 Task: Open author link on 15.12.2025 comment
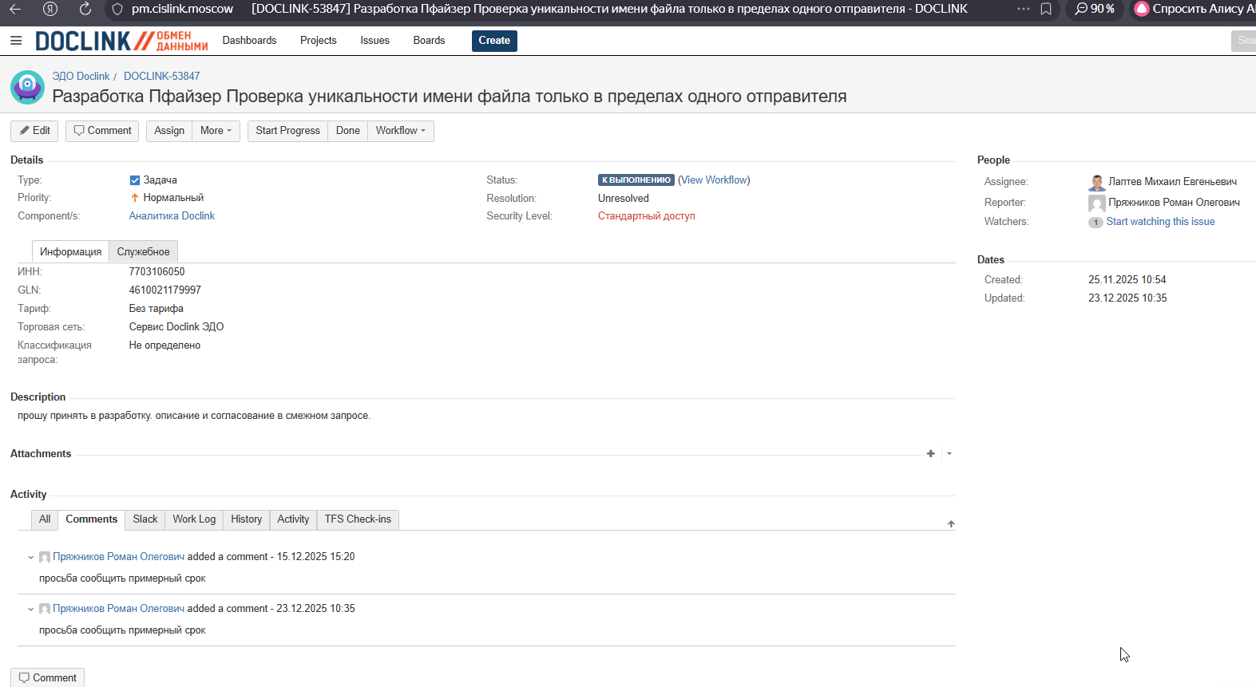click(x=118, y=557)
